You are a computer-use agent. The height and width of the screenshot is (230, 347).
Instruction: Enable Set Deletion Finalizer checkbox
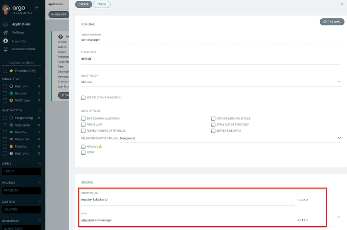click(x=83, y=97)
